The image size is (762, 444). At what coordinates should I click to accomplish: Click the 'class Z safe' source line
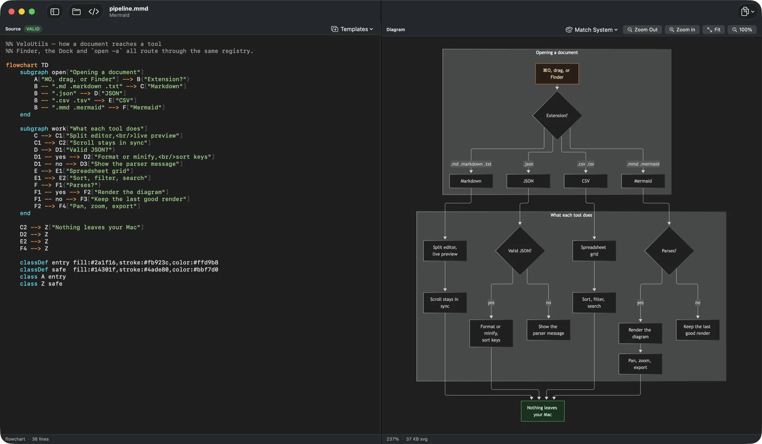point(41,284)
